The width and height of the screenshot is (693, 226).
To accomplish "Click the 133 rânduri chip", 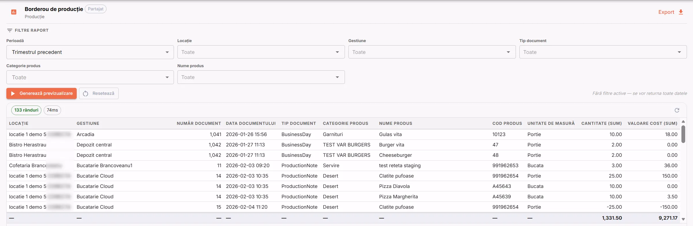I will (x=26, y=110).
